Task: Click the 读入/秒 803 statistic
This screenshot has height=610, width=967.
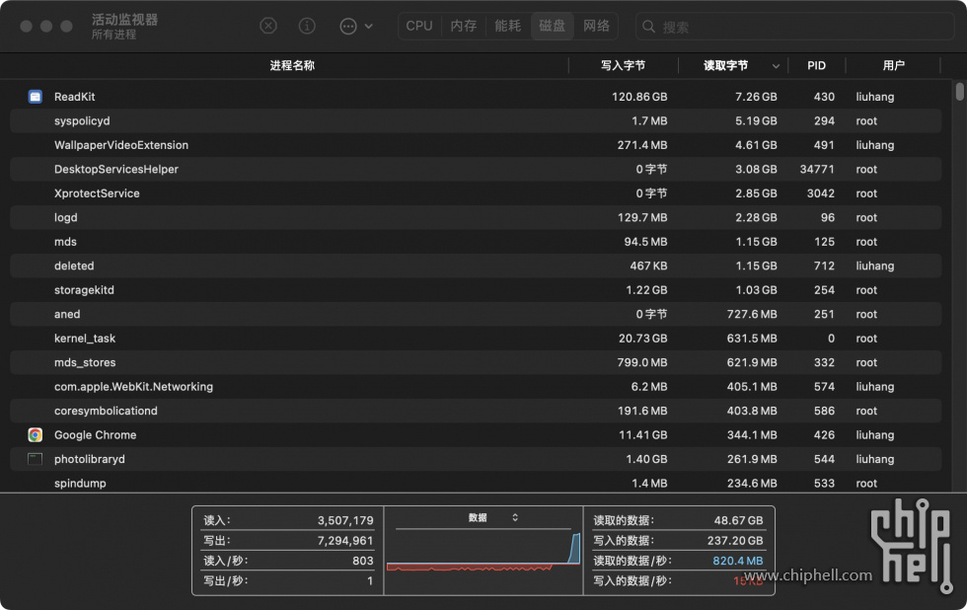Action: click(x=288, y=561)
